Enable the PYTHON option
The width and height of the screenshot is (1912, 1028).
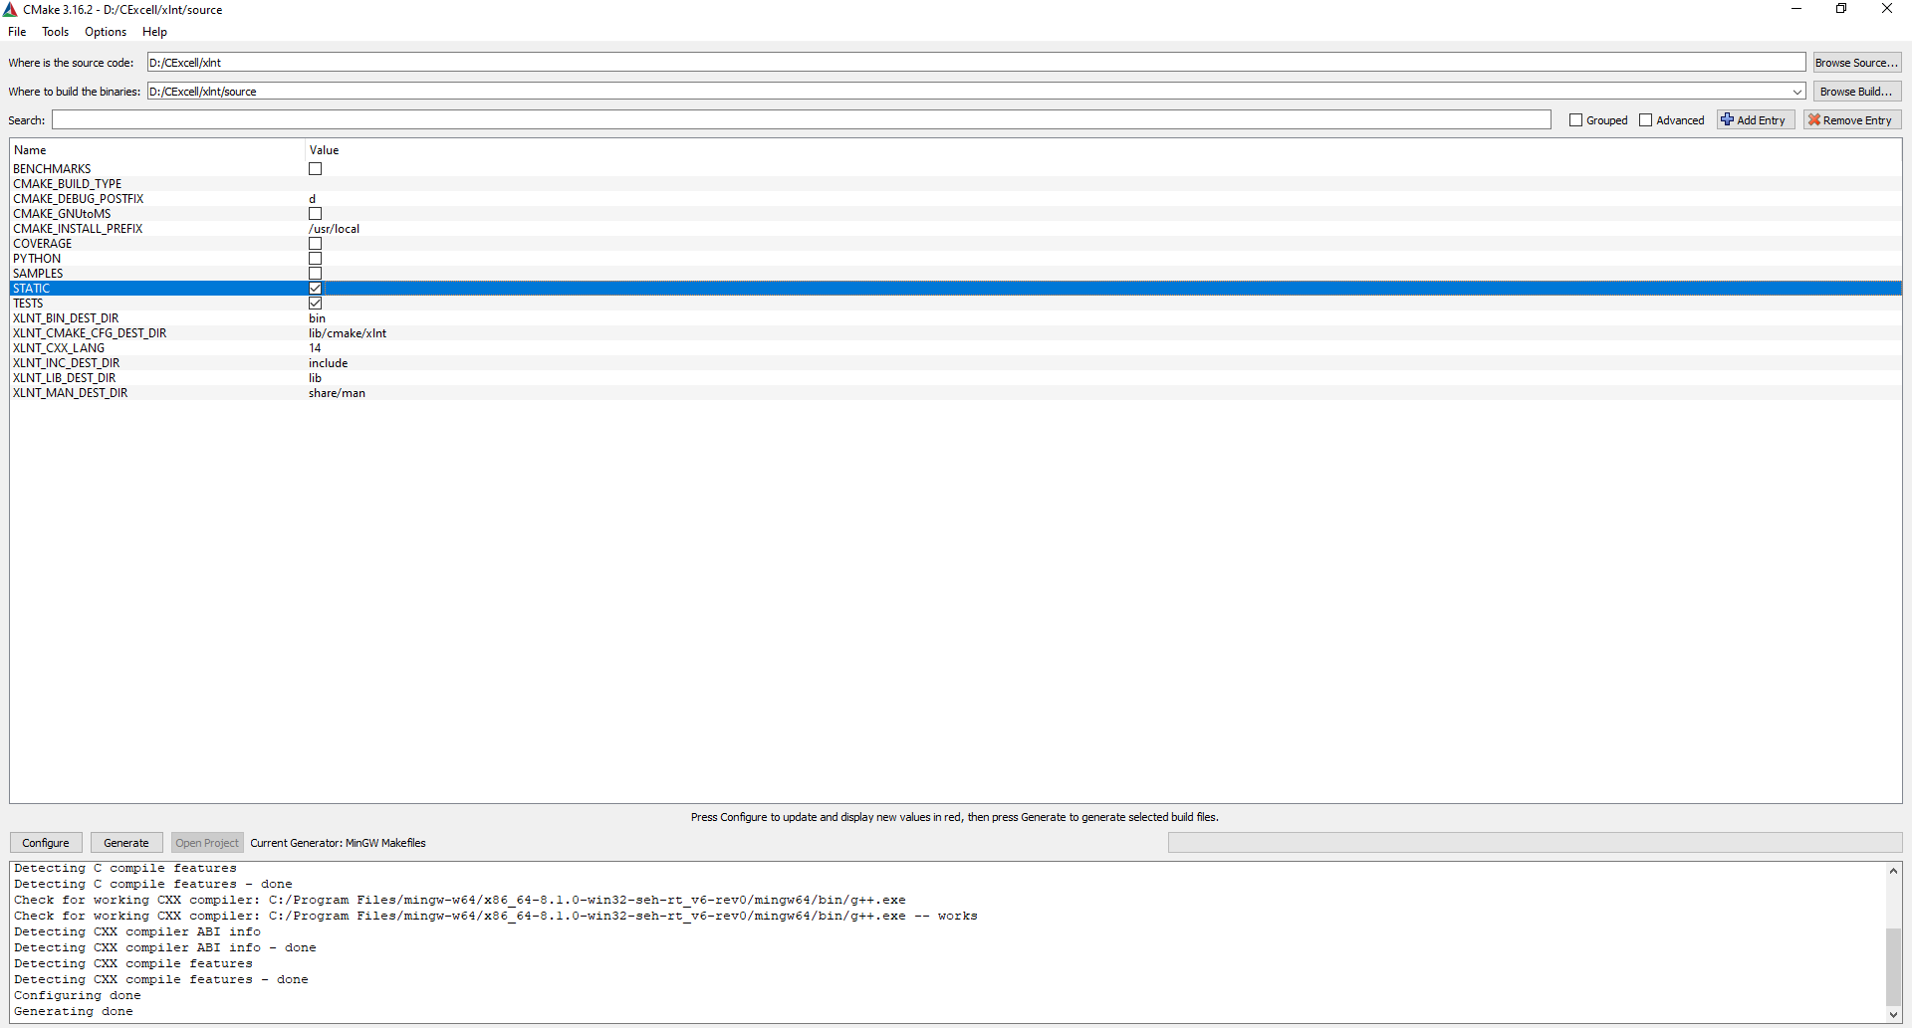pos(315,258)
